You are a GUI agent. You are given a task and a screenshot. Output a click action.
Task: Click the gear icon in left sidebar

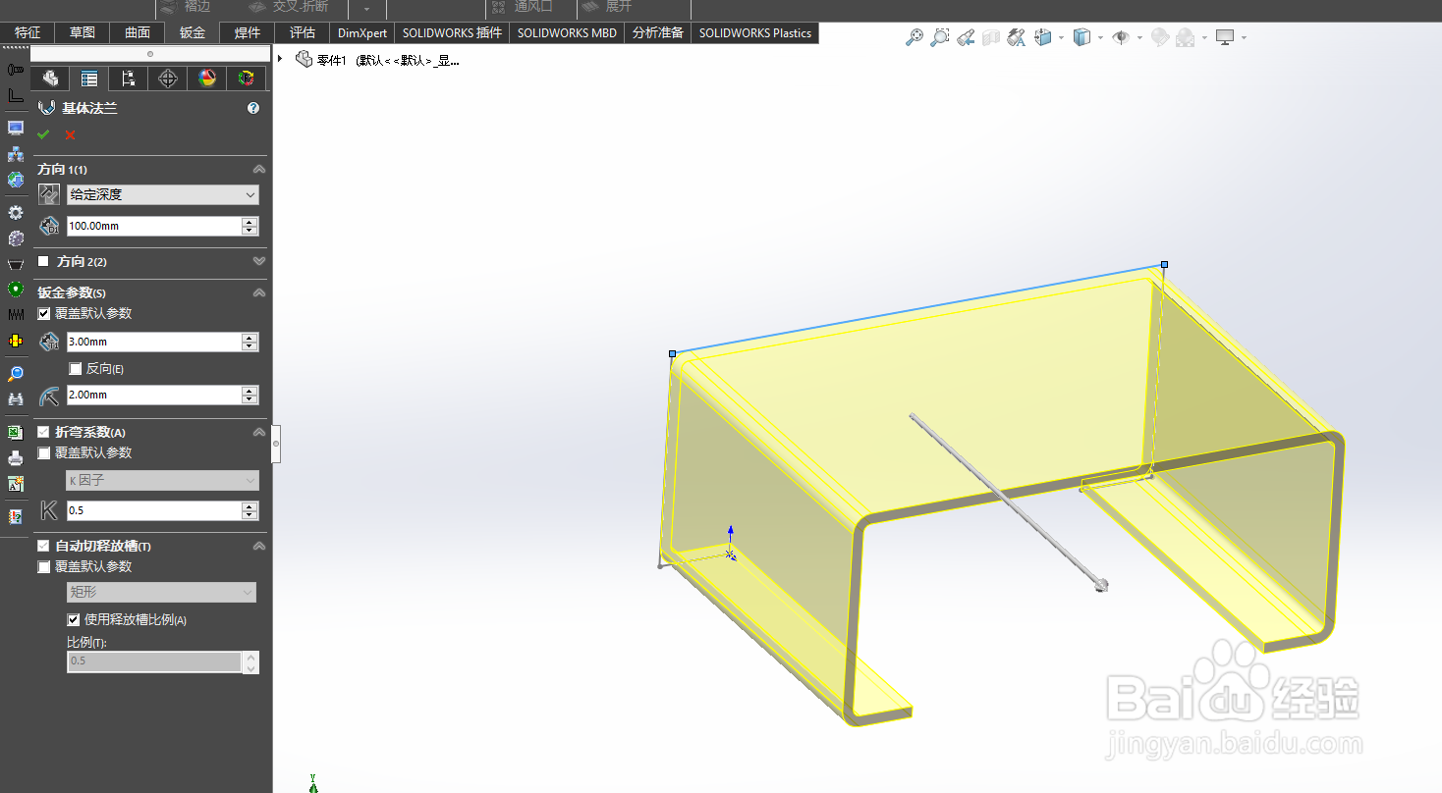16,212
